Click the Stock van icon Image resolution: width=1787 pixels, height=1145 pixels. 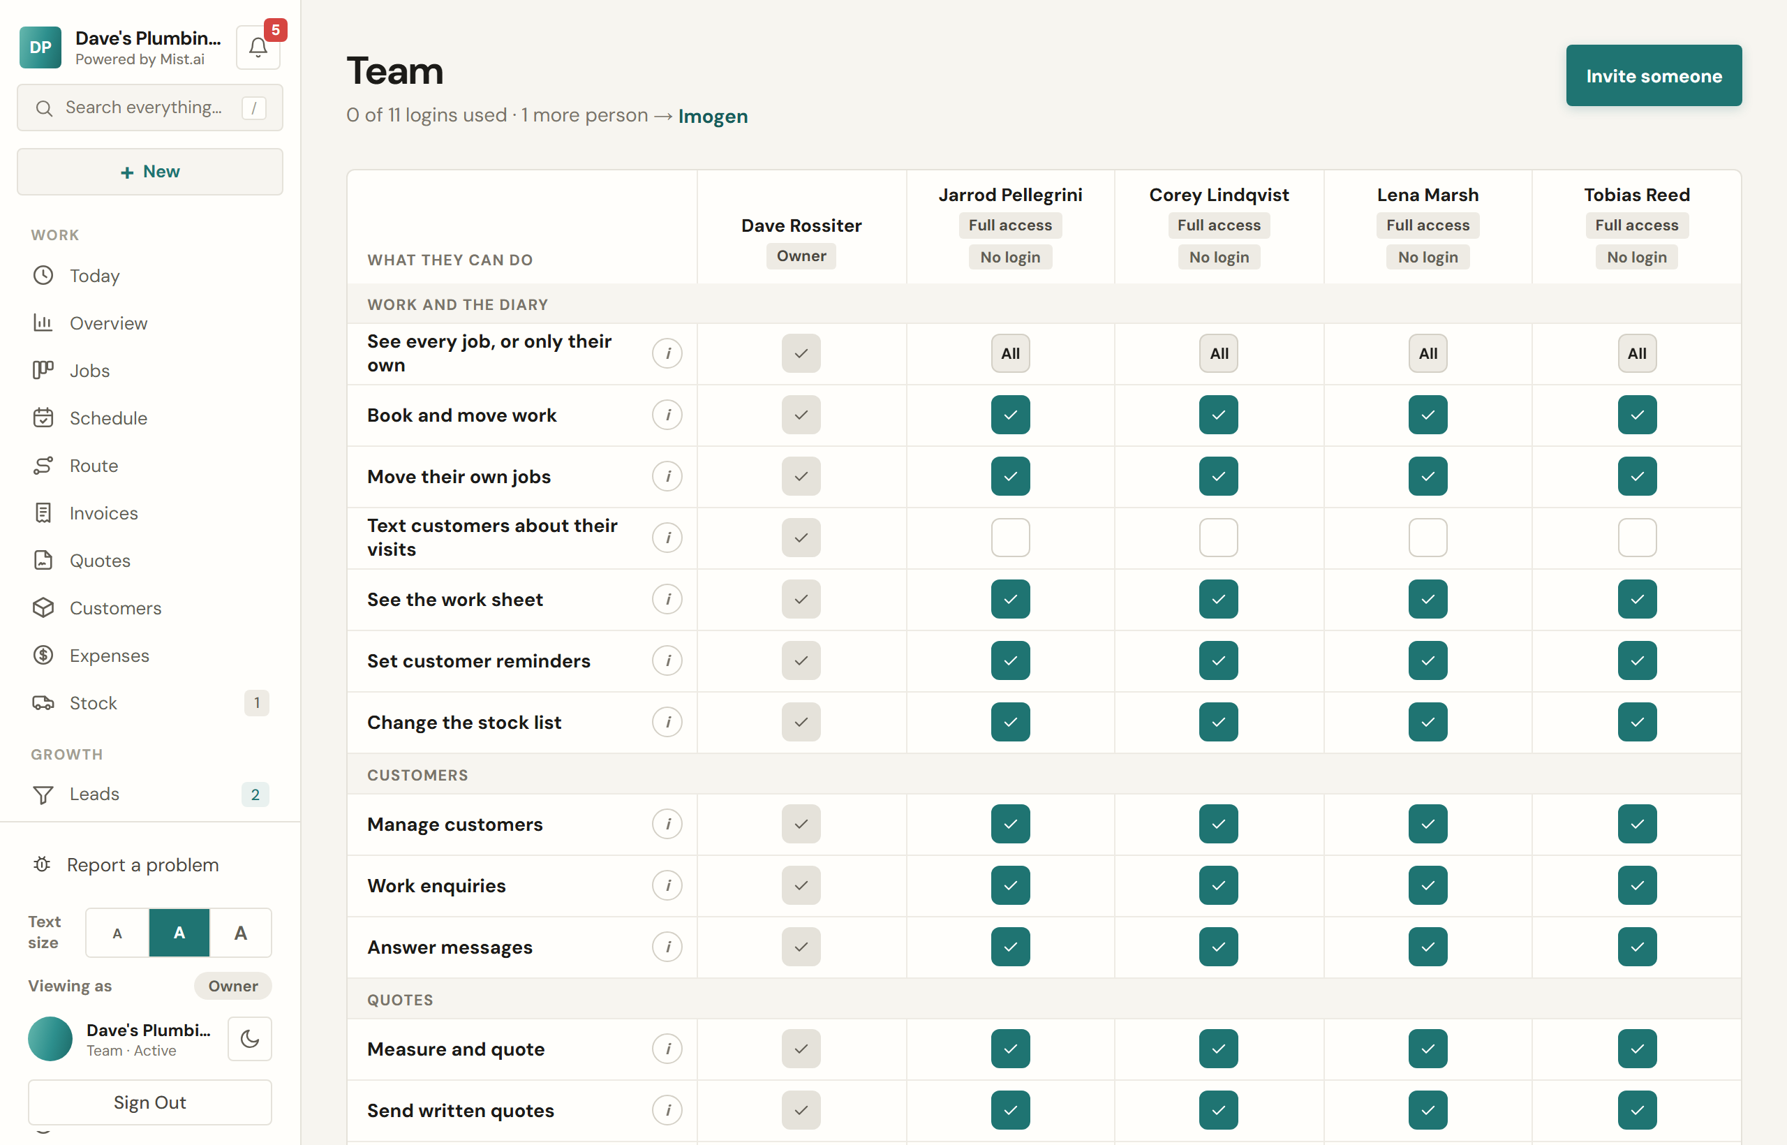(x=43, y=702)
